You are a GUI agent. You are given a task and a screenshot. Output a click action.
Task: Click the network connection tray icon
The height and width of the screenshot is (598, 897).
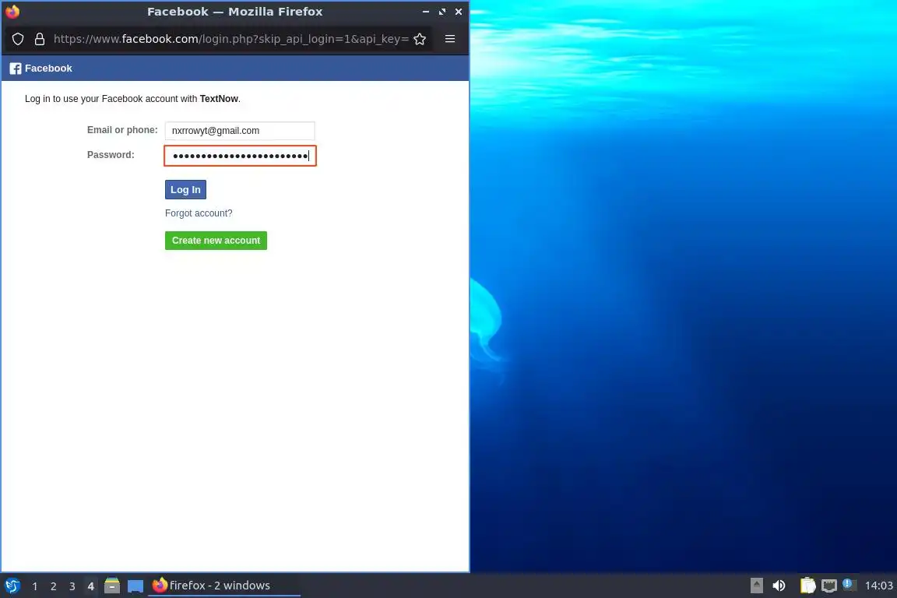(x=829, y=586)
